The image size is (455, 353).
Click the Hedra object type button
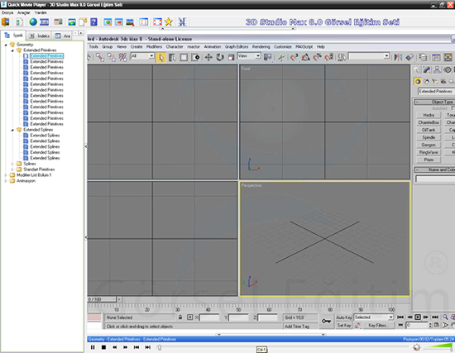429,115
